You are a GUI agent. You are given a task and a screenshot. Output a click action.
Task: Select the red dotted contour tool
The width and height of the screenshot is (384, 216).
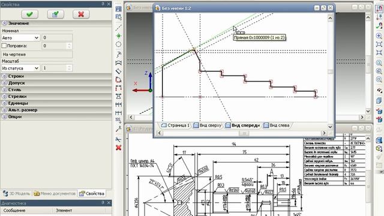(x=119, y=80)
